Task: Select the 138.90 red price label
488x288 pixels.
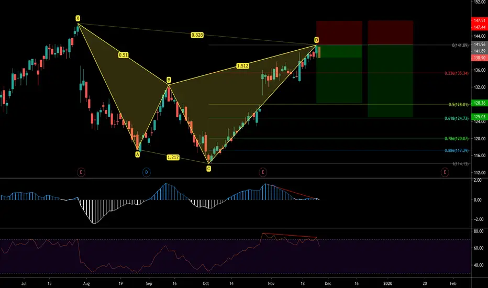Action: click(x=480, y=58)
